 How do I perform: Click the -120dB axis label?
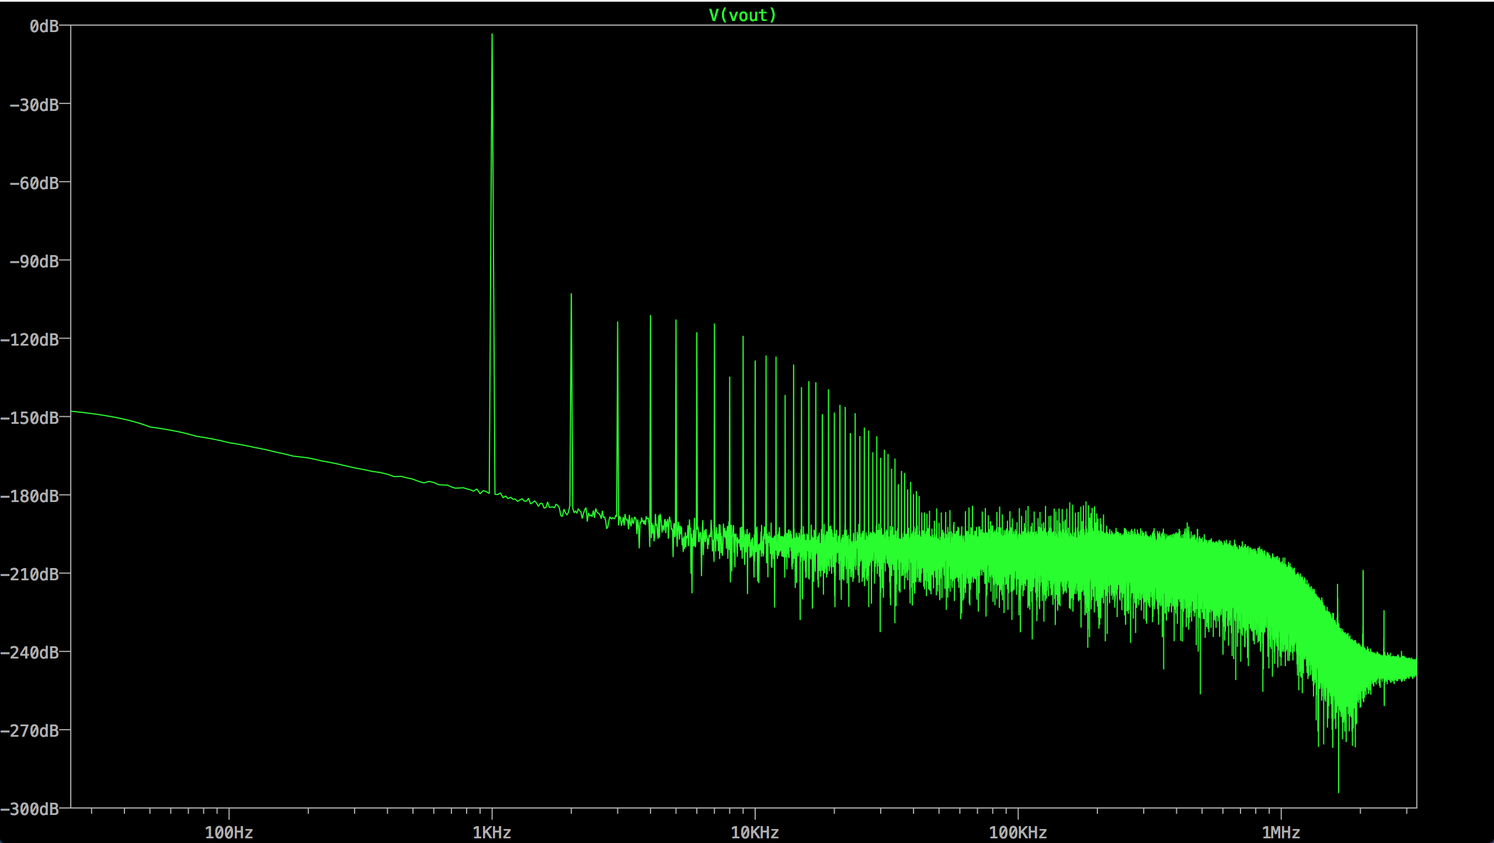click(x=30, y=340)
